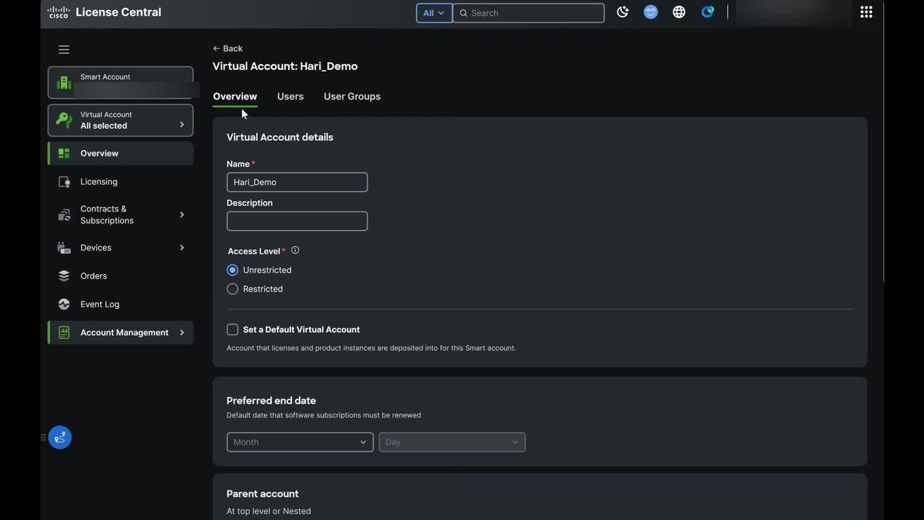Switch to the Users tab

point(290,96)
